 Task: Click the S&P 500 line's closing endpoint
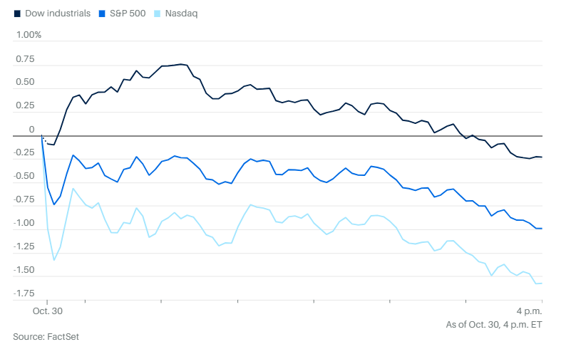click(x=542, y=228)
